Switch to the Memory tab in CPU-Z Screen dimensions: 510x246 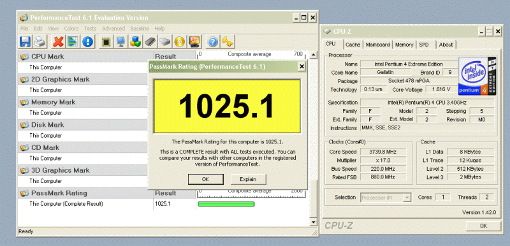click(x=404, y=45)
